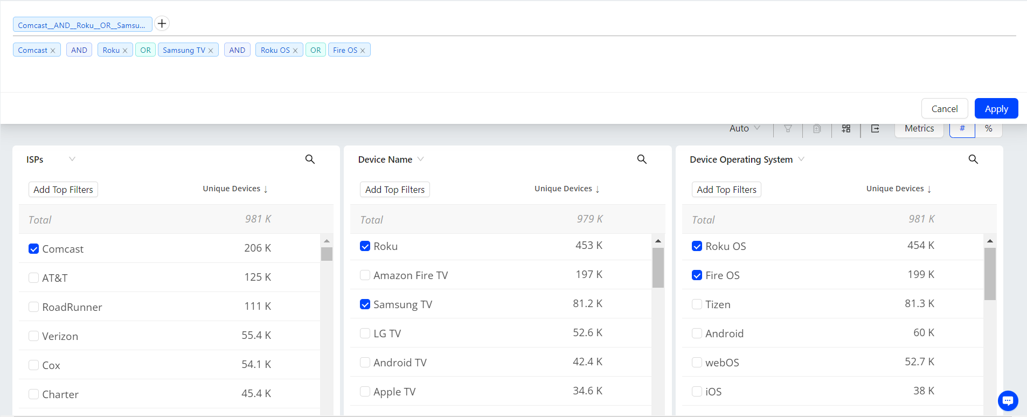Click the Device Name search magnifier
The width and height of the screenshot is (1027, 417).
(x=642, y=159)
